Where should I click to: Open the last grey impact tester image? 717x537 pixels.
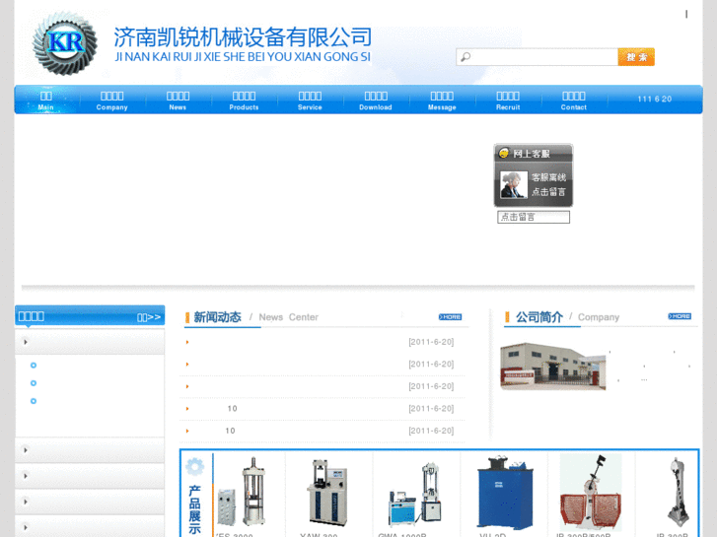[x=679, y=493]
